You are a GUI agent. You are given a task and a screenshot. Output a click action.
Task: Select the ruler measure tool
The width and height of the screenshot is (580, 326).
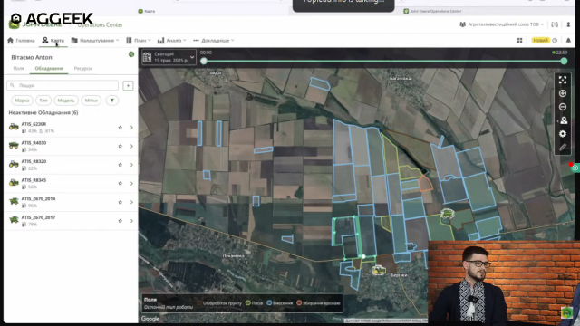[563, 147]
